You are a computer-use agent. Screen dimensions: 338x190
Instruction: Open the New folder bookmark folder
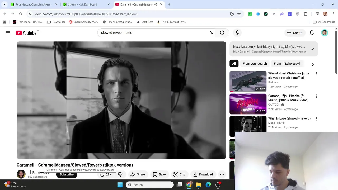(x=56, y=22)
